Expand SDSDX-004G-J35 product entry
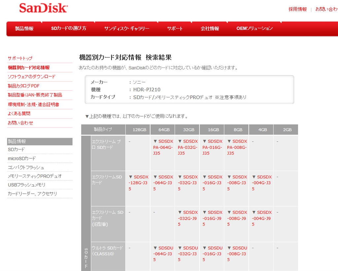 262,183
